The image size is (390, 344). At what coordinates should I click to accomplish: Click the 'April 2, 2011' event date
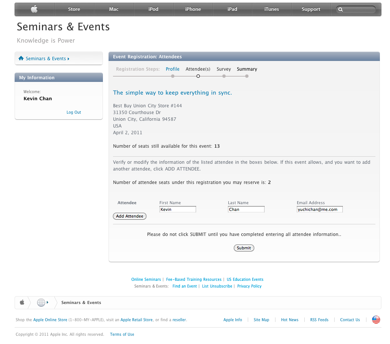127,132
